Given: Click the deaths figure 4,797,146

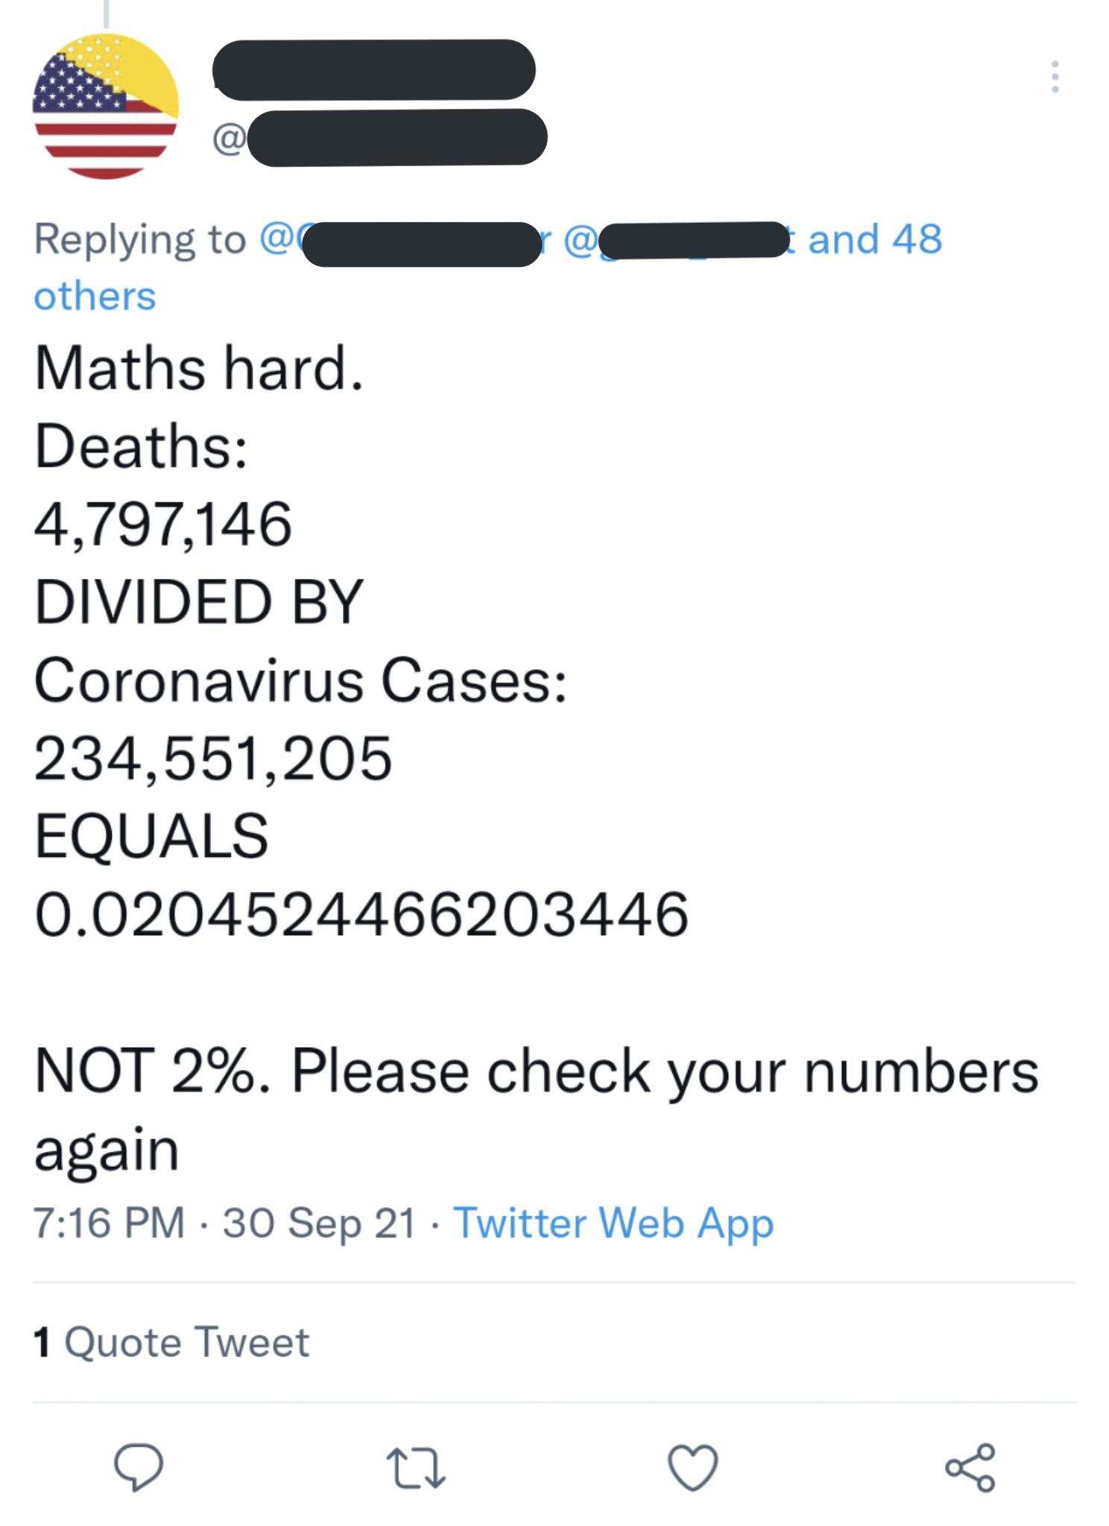Looking at the screenshot, I should pos(163,524).
